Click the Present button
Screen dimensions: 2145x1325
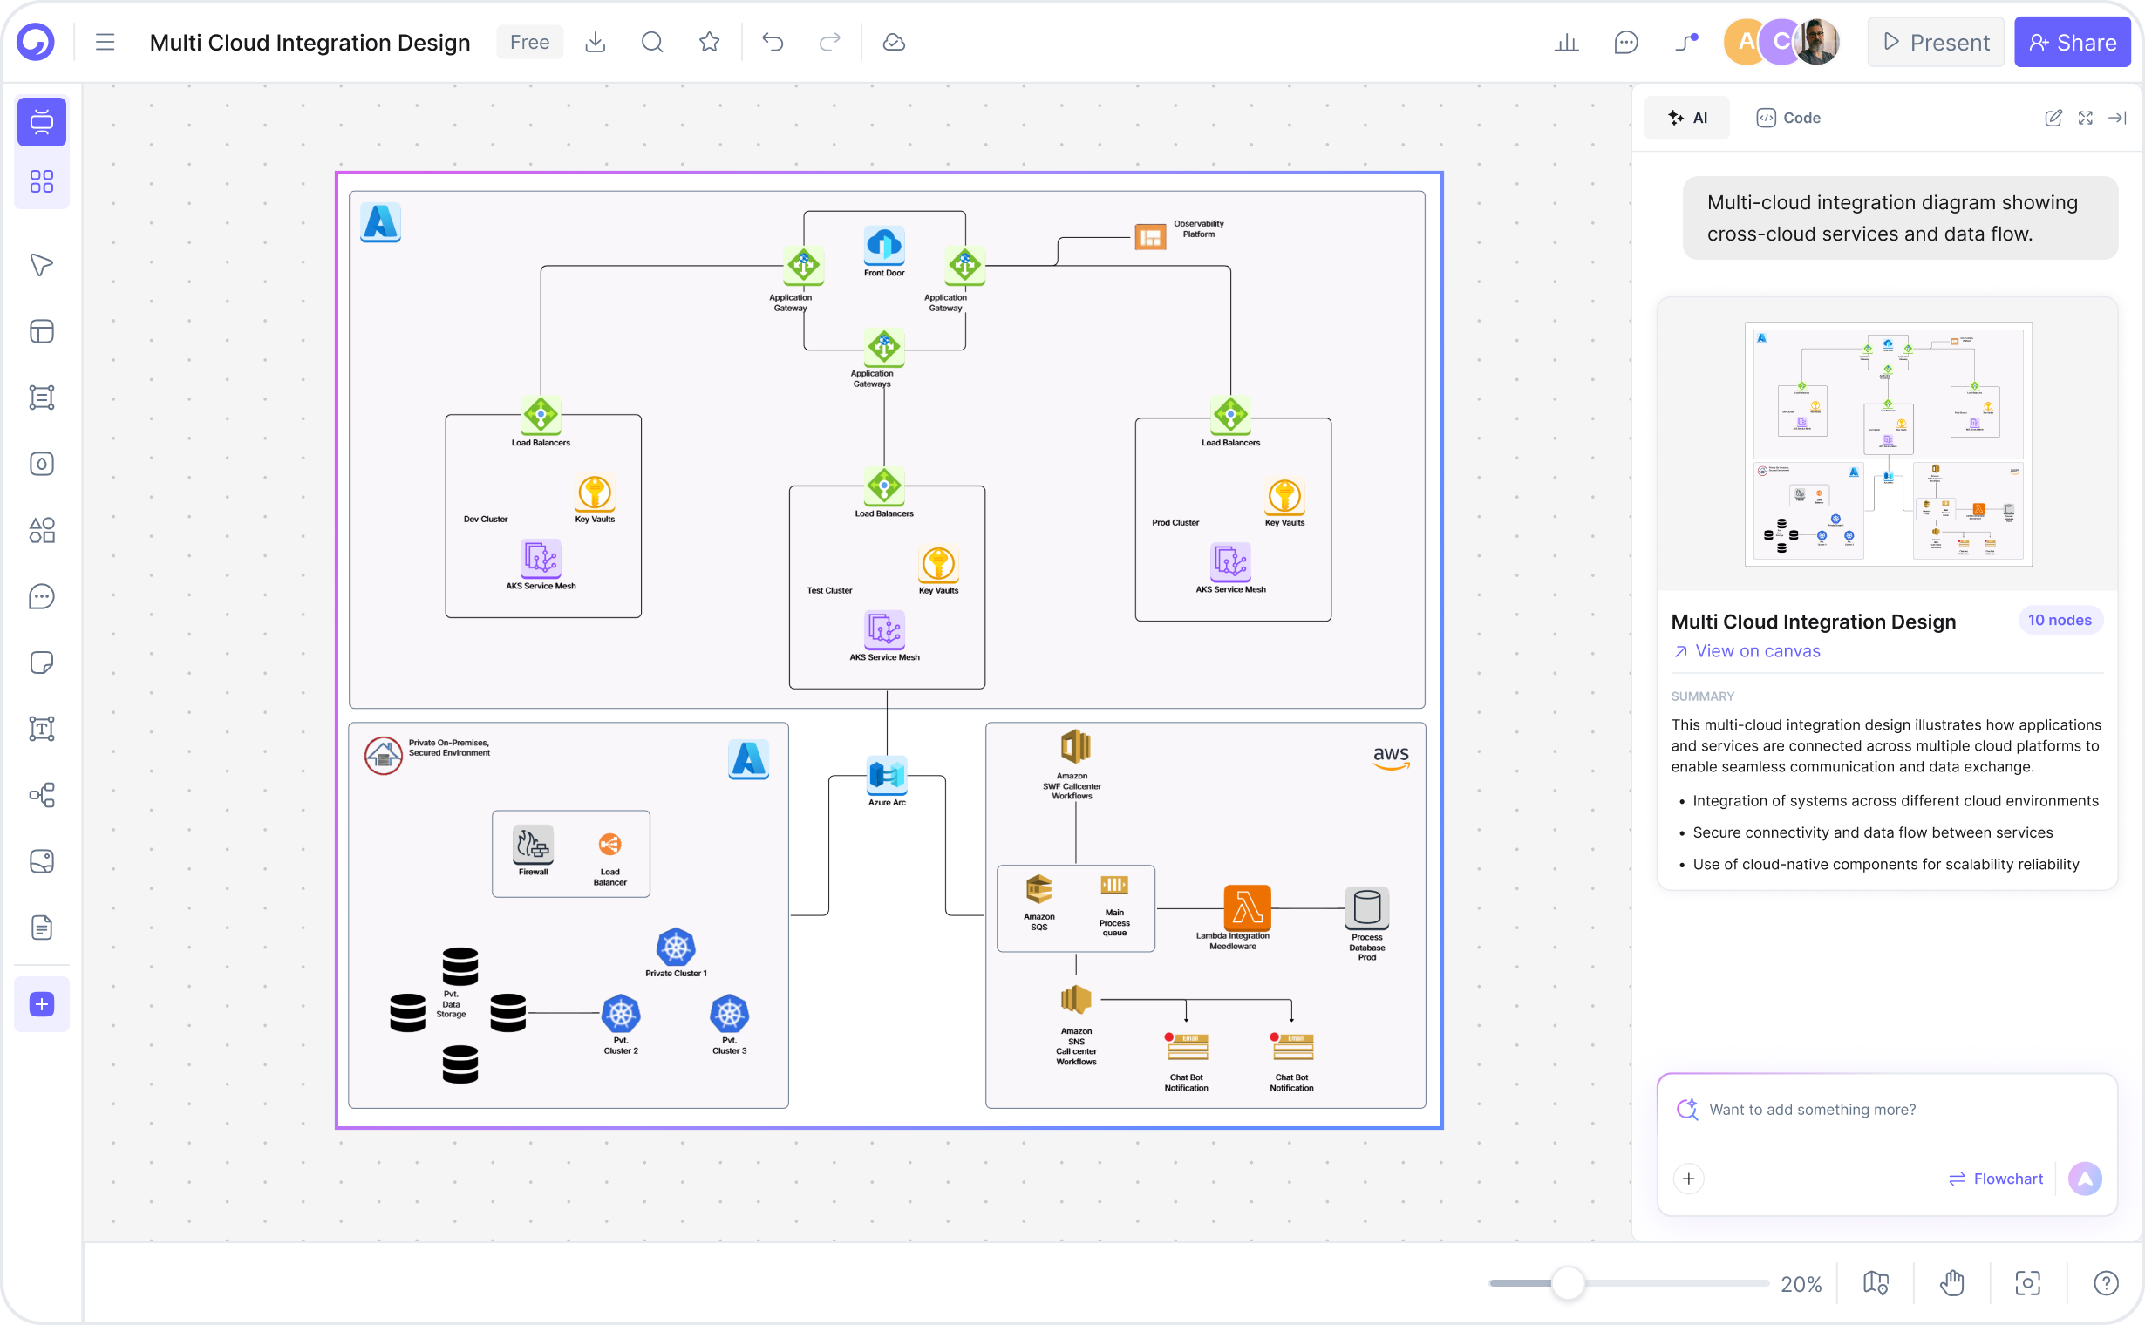click(x=1936, y=42)
